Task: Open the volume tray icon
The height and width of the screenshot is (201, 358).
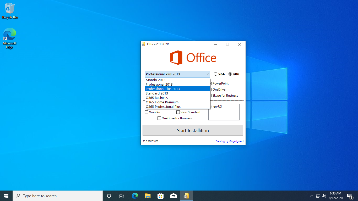Action: coord(324,196)
